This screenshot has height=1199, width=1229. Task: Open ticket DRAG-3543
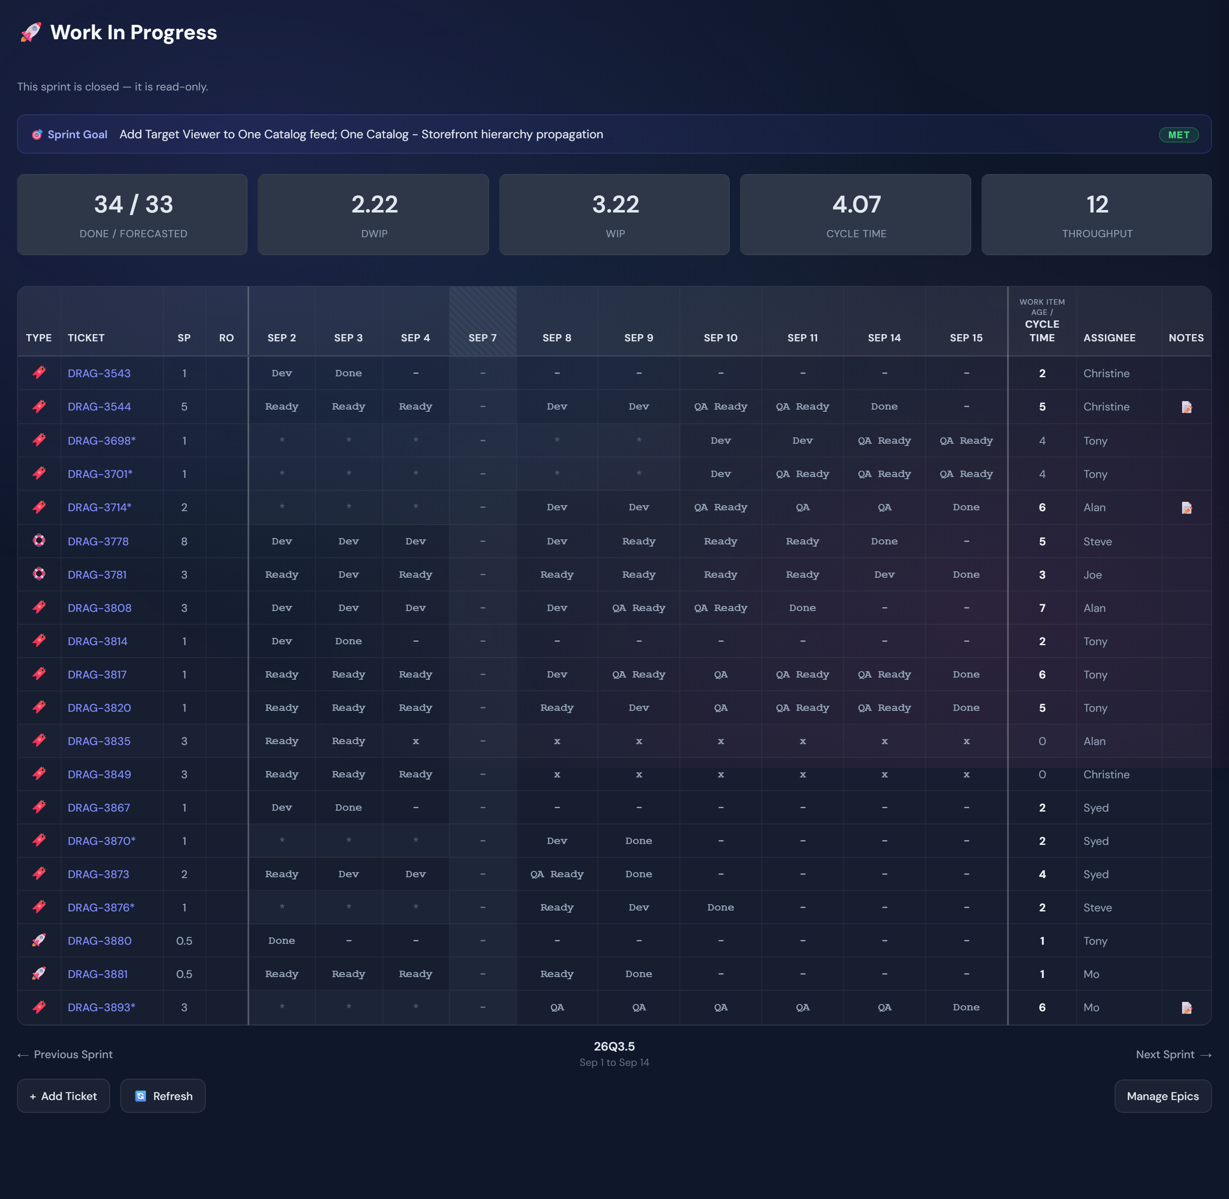click(x=99, y=373)
